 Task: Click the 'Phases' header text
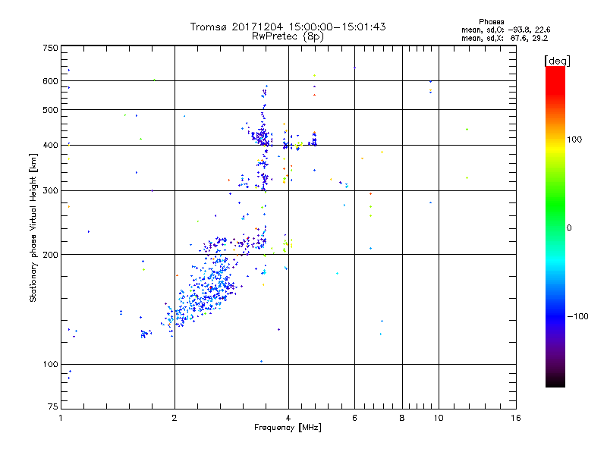click(491, 22)
